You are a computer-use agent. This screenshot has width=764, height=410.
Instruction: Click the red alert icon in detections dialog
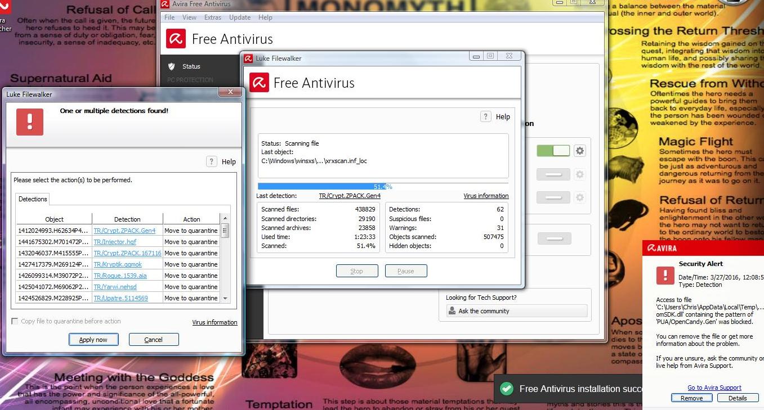[x=30, y=121]
